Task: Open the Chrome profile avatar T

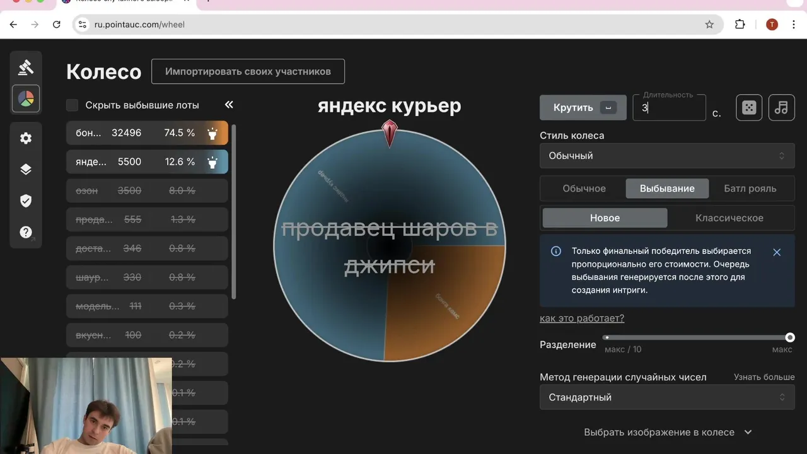Action: [x=772, y=25]
